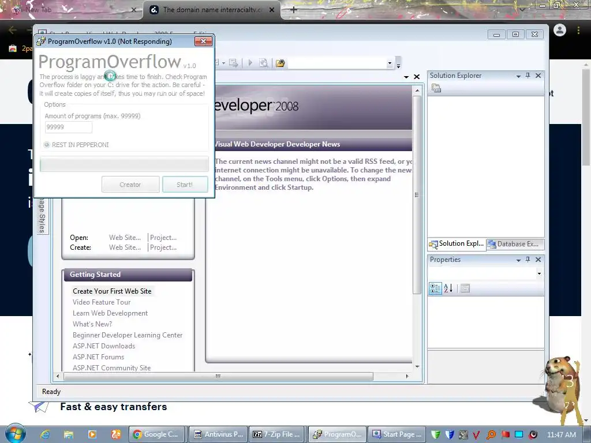The height and width of the screenshot is (443, 591).
Task: Click the orange magnifier tray icon
Action: click(491, 435)
